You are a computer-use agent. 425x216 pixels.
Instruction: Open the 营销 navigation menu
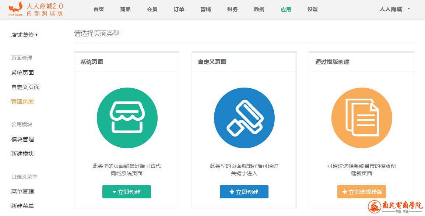206,9
